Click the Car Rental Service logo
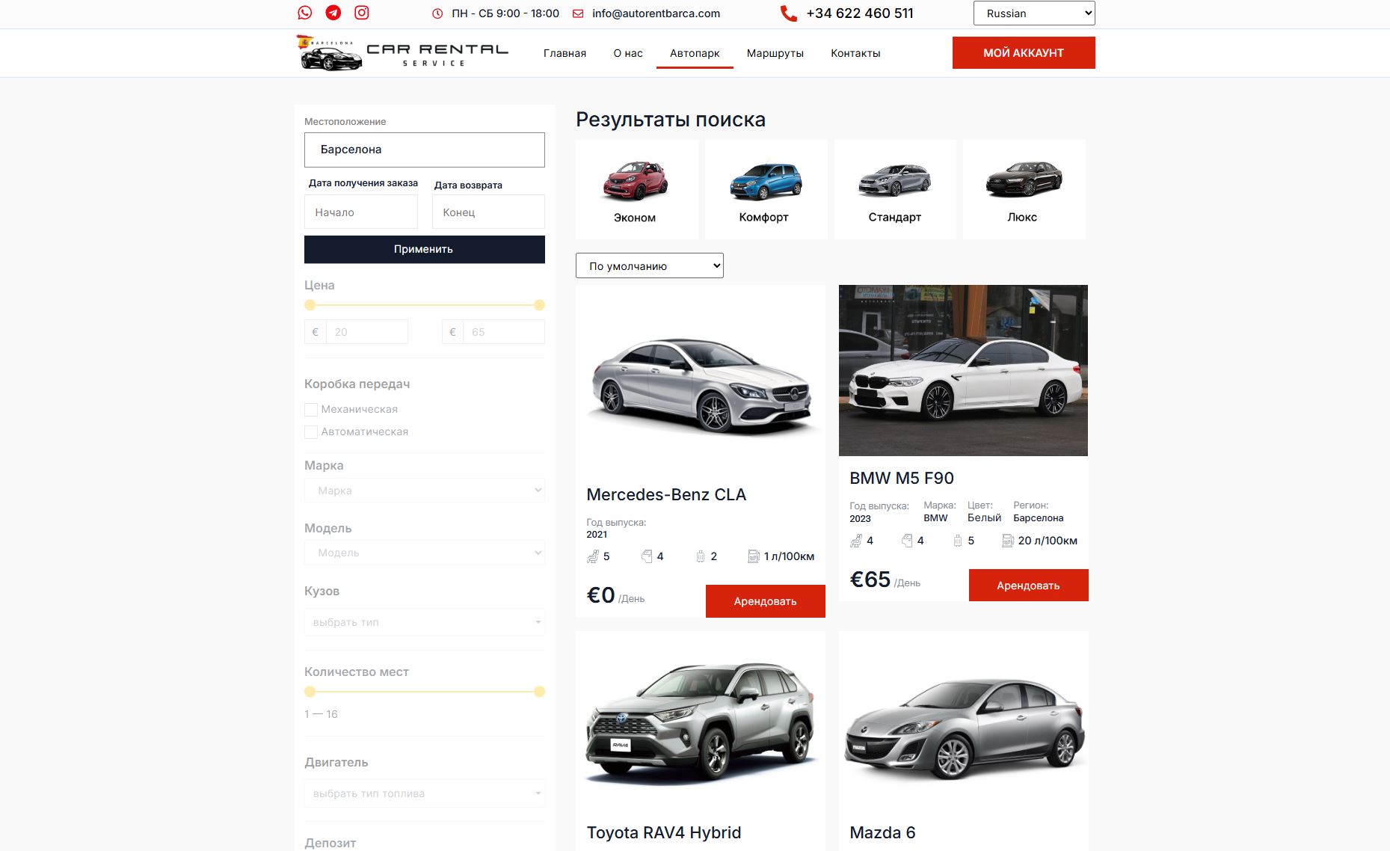Image resolution: width=1390 pixels, height=851 pixels. (x=402, y=53)
